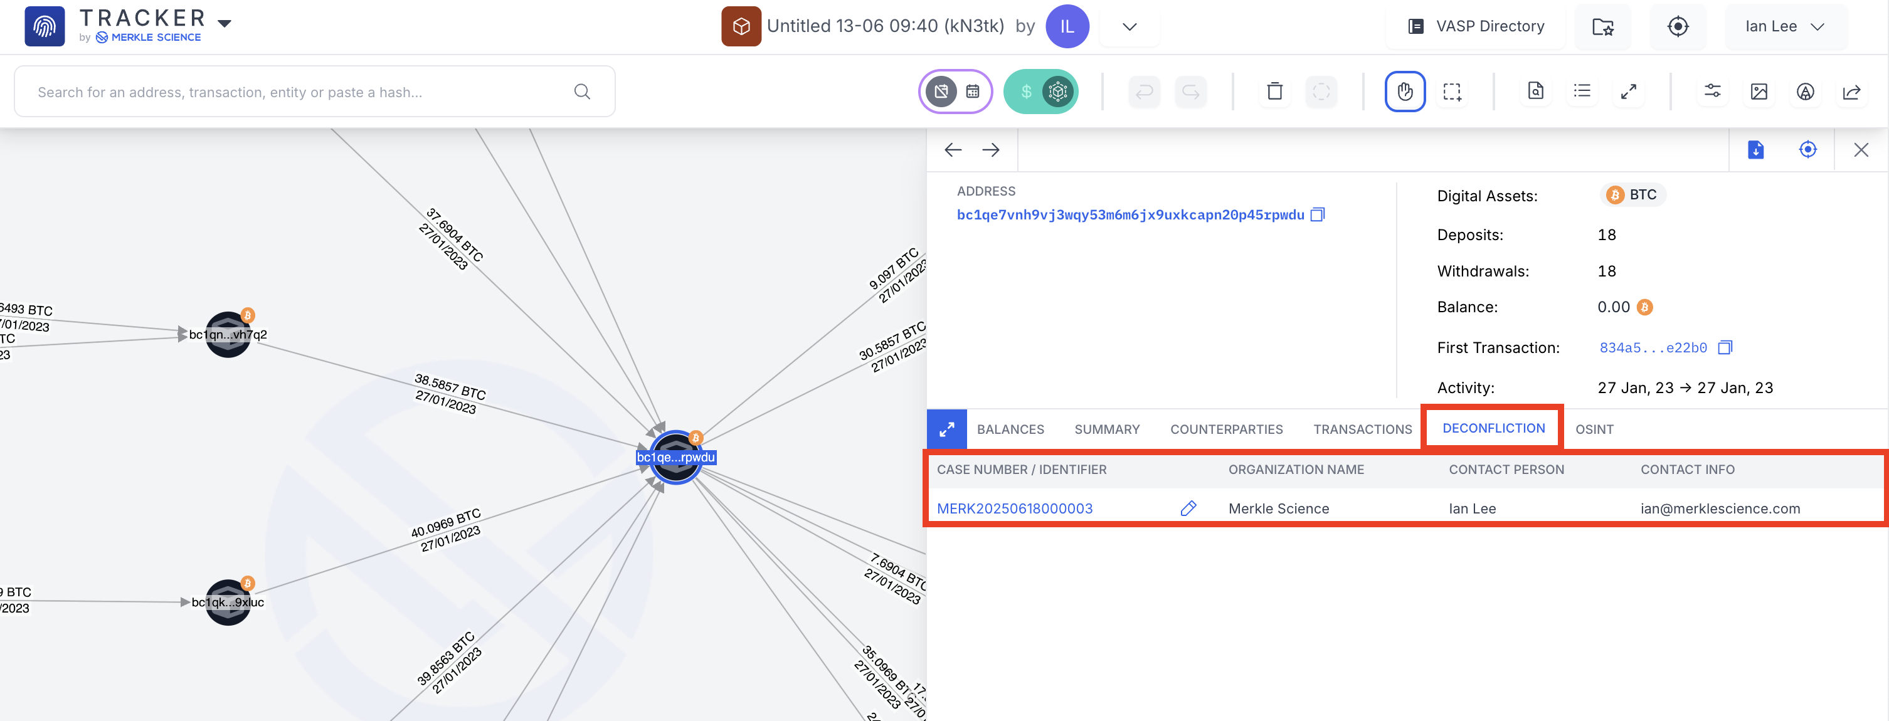Image resolution: width=1889 pixels, height=721 pixels.
Task: Click the target crosshair icon in header
Action: 1678,26
